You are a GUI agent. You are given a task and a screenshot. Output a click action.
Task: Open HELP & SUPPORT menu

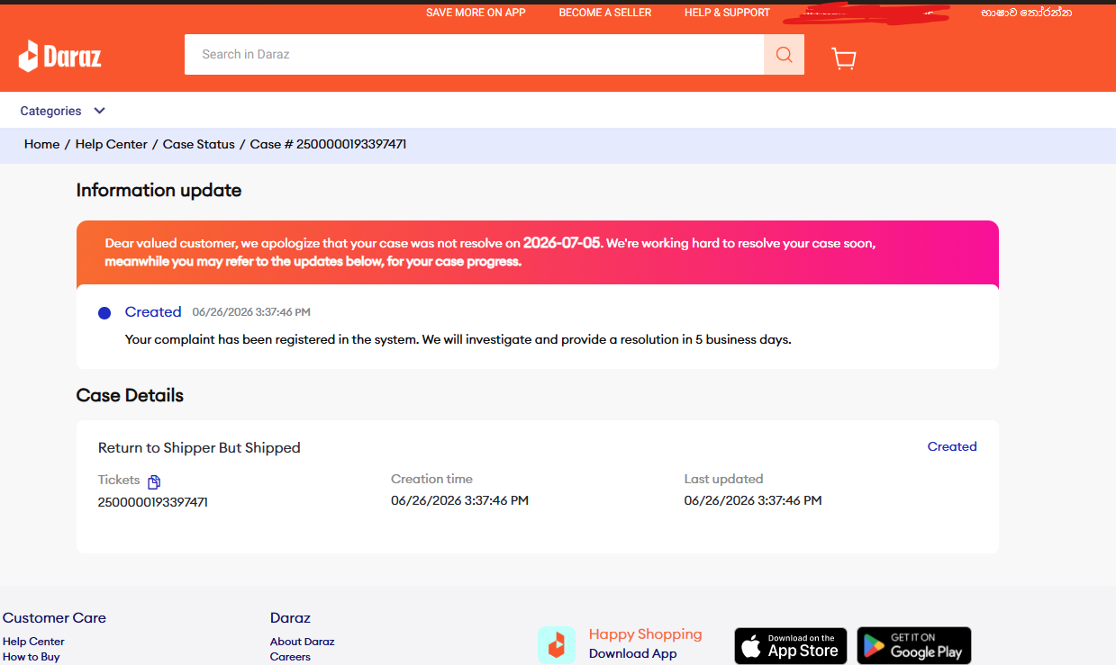pyautogui.click(x=727, y=13)
